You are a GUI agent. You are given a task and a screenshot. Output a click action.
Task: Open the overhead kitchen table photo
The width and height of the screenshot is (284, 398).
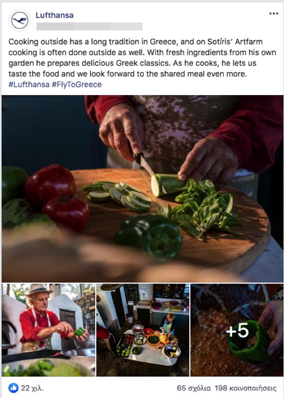[x=142, y=330]
